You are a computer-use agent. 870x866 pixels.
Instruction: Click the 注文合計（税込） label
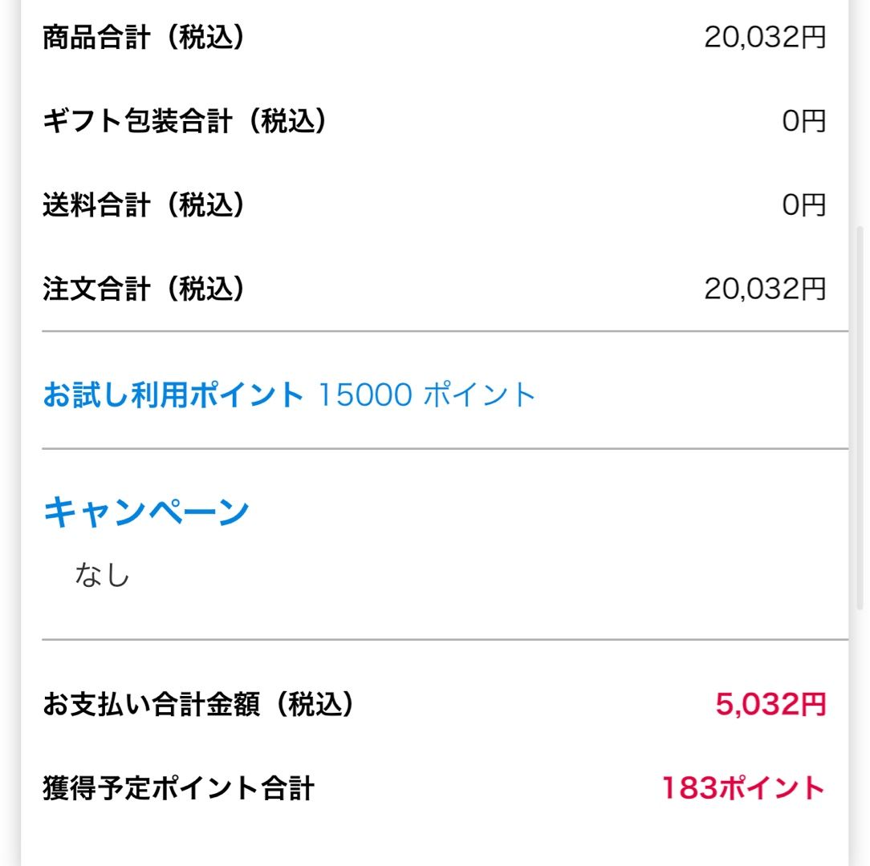coord(144,289)
